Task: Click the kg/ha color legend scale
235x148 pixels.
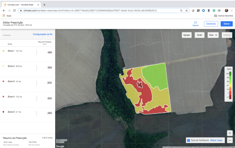Action: click(229, 84)
